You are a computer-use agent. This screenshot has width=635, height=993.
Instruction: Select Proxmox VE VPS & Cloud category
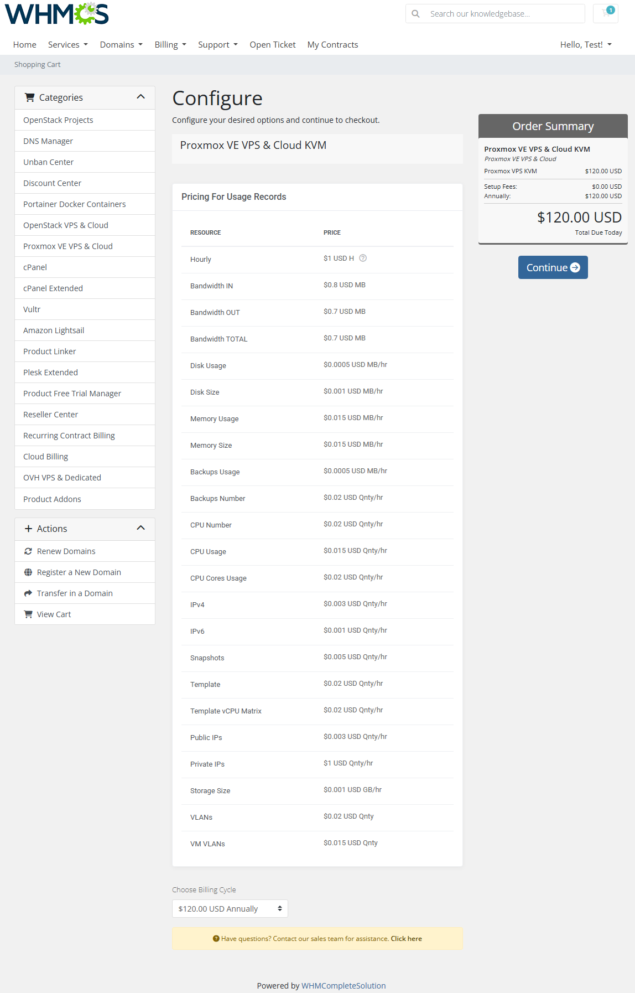[x=85, y=246]
